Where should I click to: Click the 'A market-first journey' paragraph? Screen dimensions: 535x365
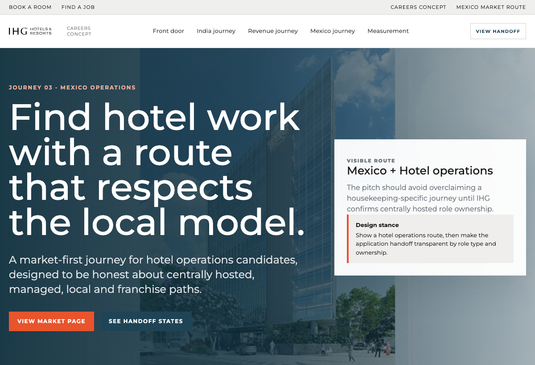(x=153, y=275)
